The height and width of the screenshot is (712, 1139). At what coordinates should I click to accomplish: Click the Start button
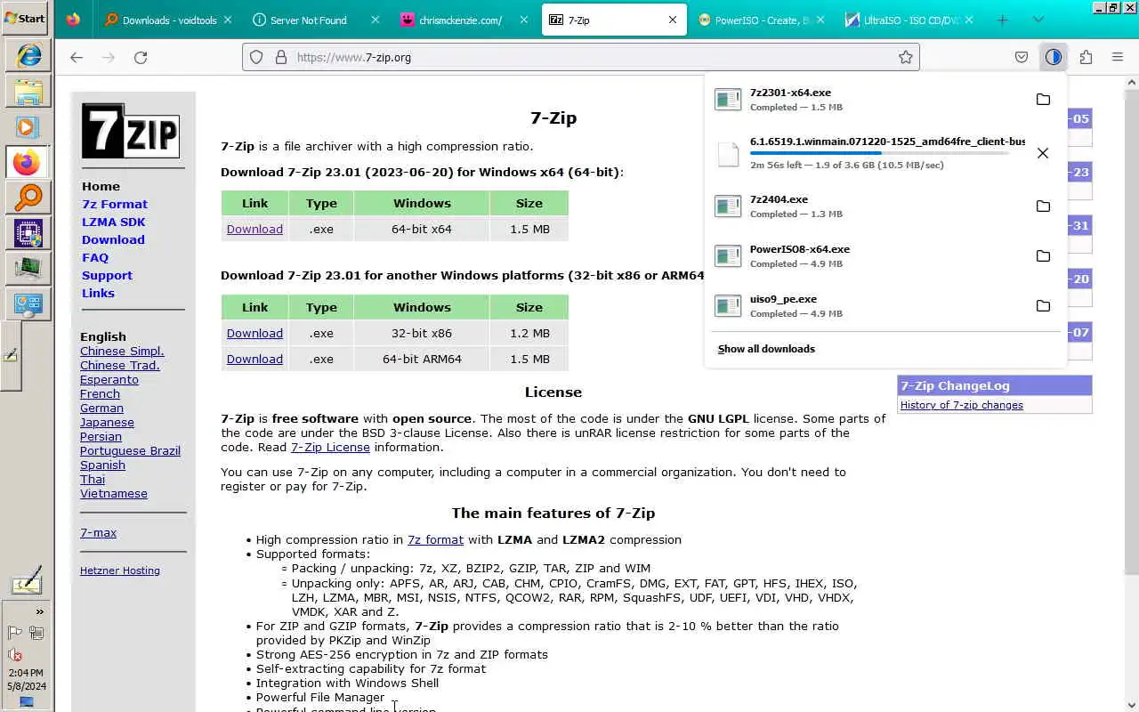pyautogui.click(x=25, y=18)
